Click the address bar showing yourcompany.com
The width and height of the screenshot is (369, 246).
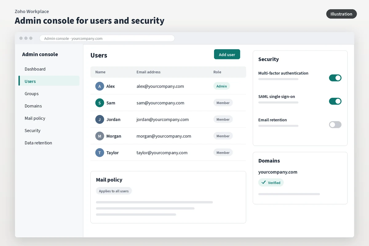(107, 38)
